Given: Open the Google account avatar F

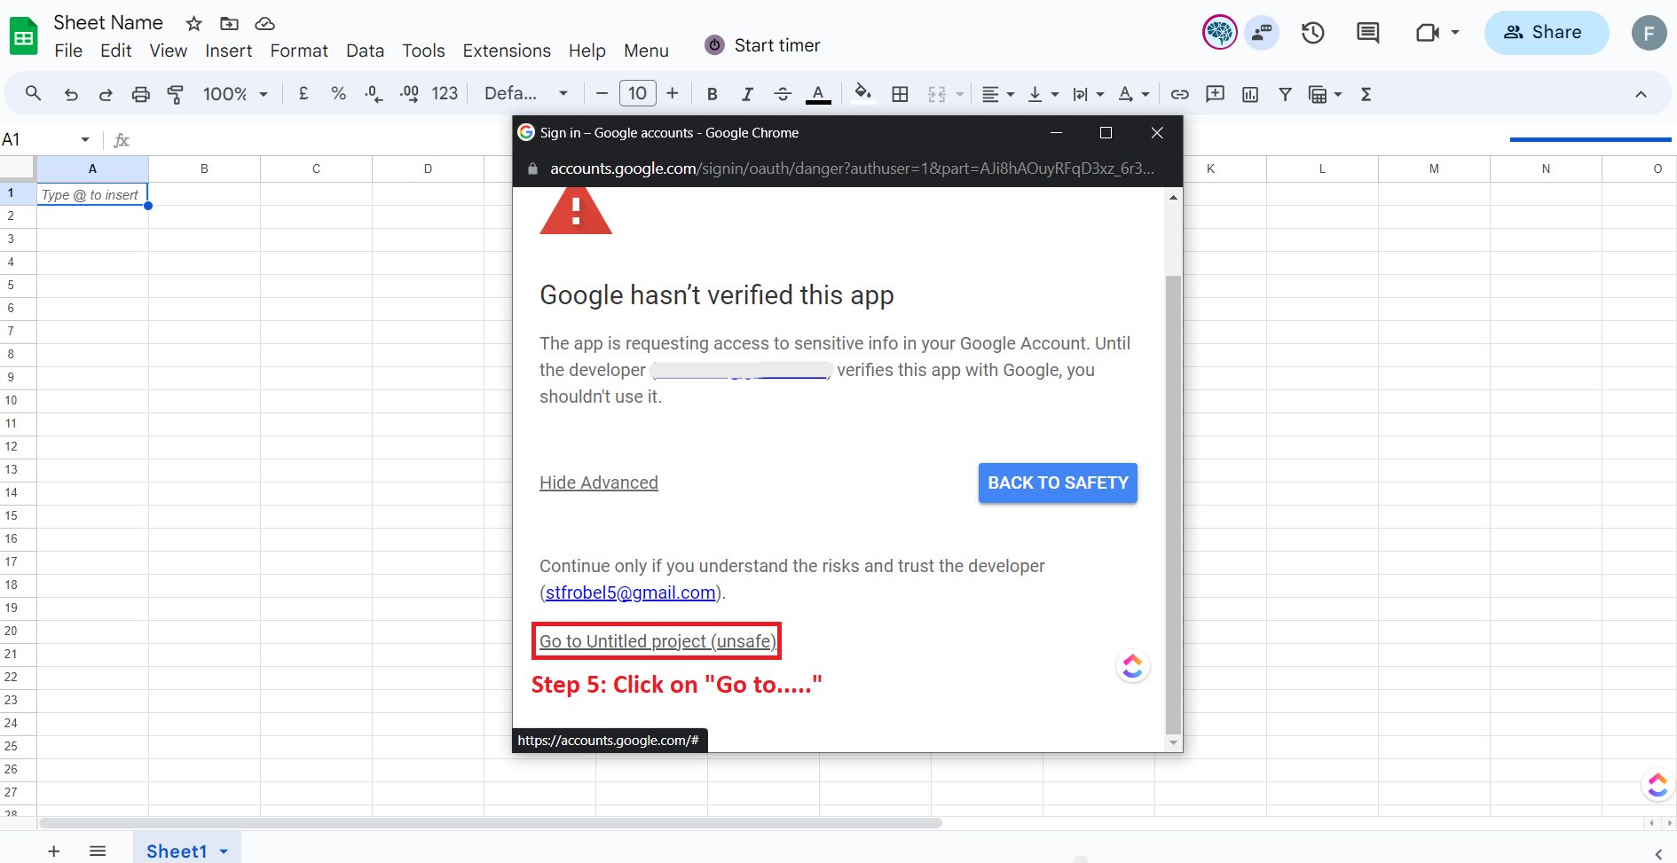Looking at the screenshot, I should [1649, 33].
